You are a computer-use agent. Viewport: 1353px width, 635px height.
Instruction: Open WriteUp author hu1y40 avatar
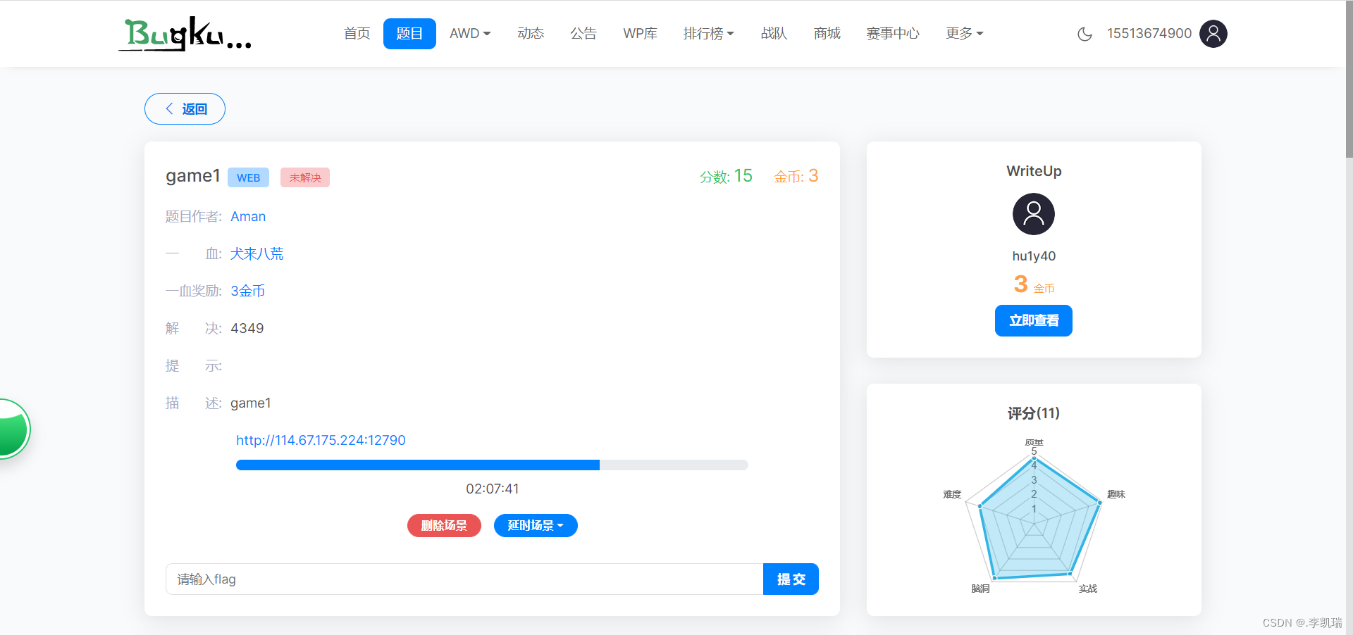(x=1034, y=214)
